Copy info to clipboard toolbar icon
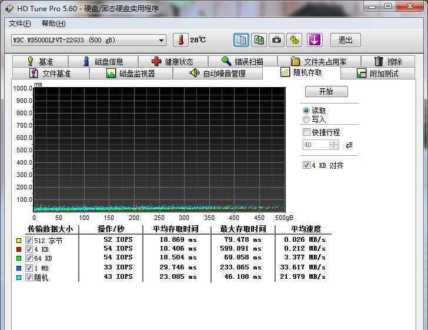The width and height of the screenshot is (428, 330). point(241,40)
